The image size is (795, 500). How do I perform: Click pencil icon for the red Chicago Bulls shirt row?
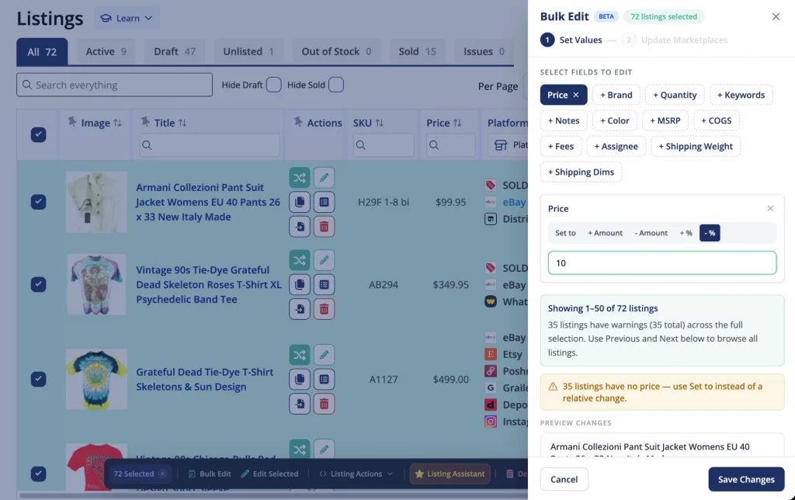tap(324, 449)
